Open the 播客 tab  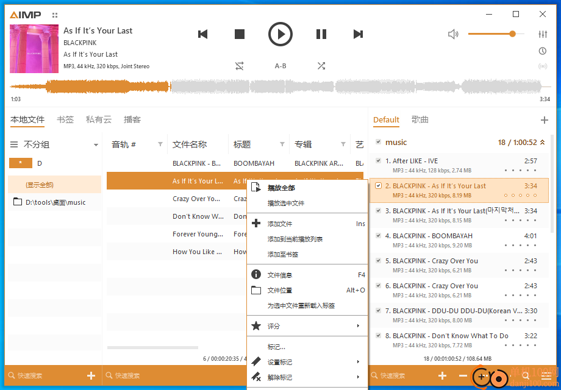(x=132, y=120)
